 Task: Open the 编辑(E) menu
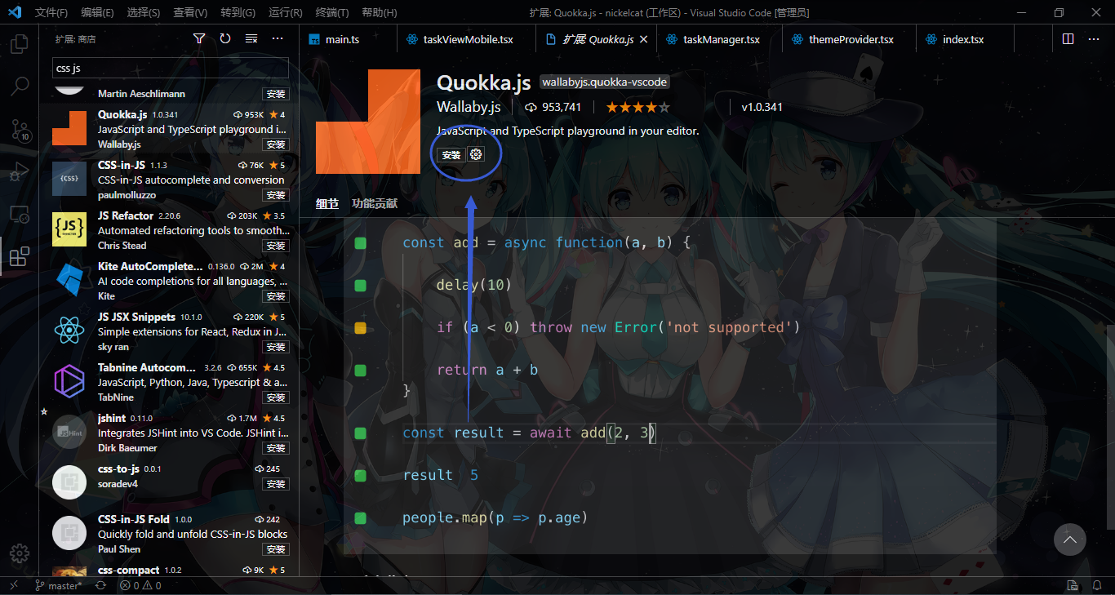[x=97, y=12]
